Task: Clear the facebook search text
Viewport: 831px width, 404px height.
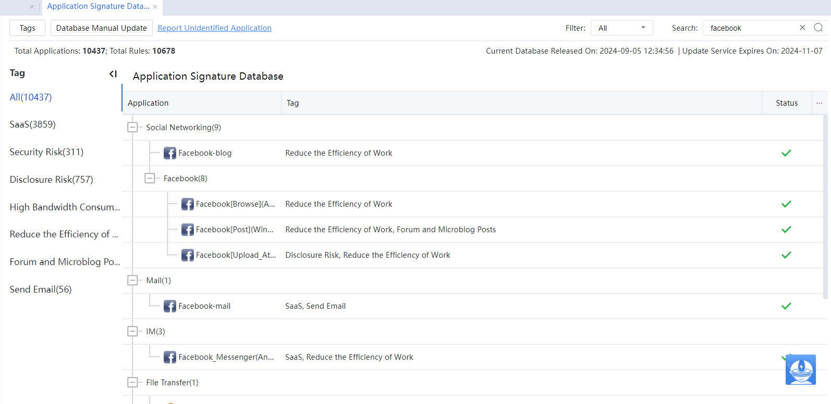Action: point(802,28)
